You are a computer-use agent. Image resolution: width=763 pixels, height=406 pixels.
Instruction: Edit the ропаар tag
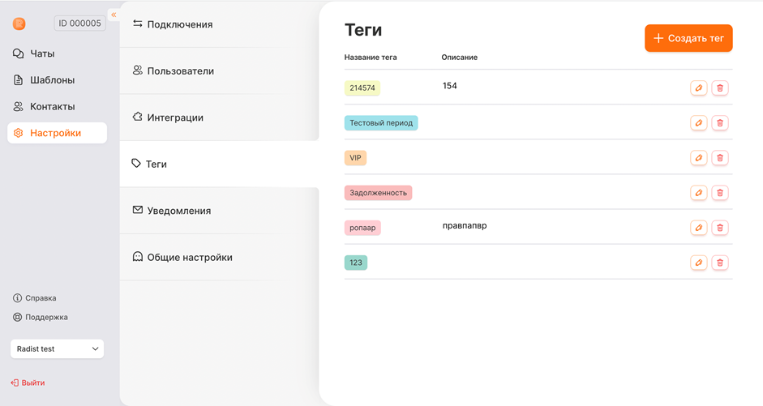click(x=698, y=228)
